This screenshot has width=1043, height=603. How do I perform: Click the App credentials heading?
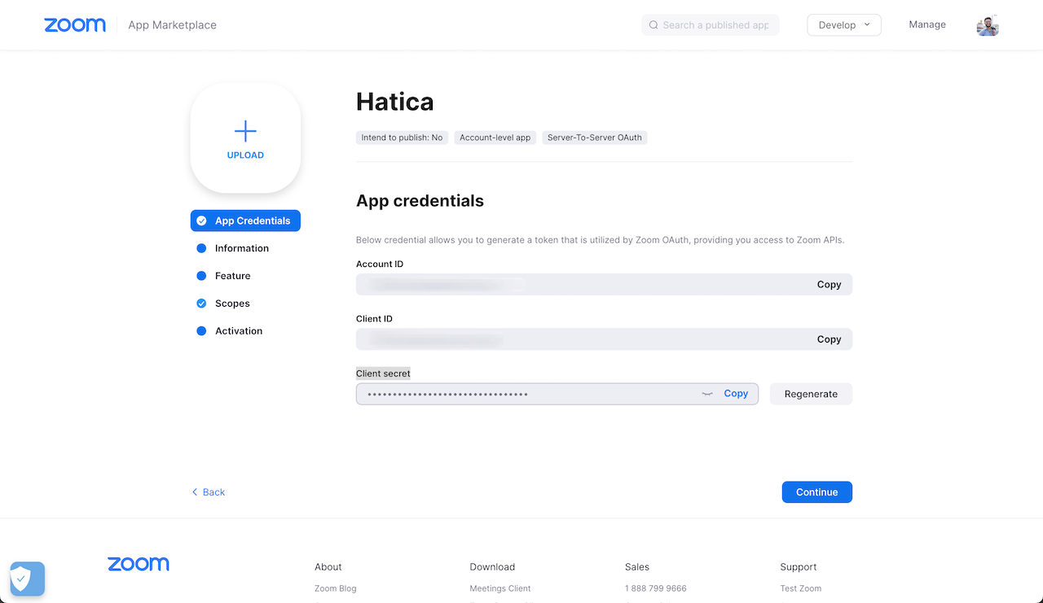(420, 201)
